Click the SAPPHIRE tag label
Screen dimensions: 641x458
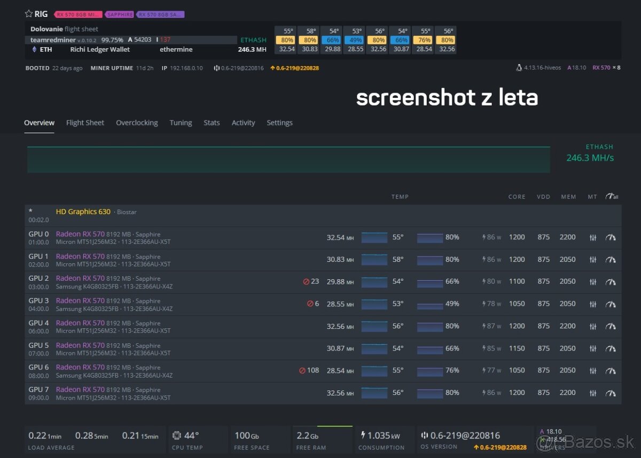click(119, 14)
